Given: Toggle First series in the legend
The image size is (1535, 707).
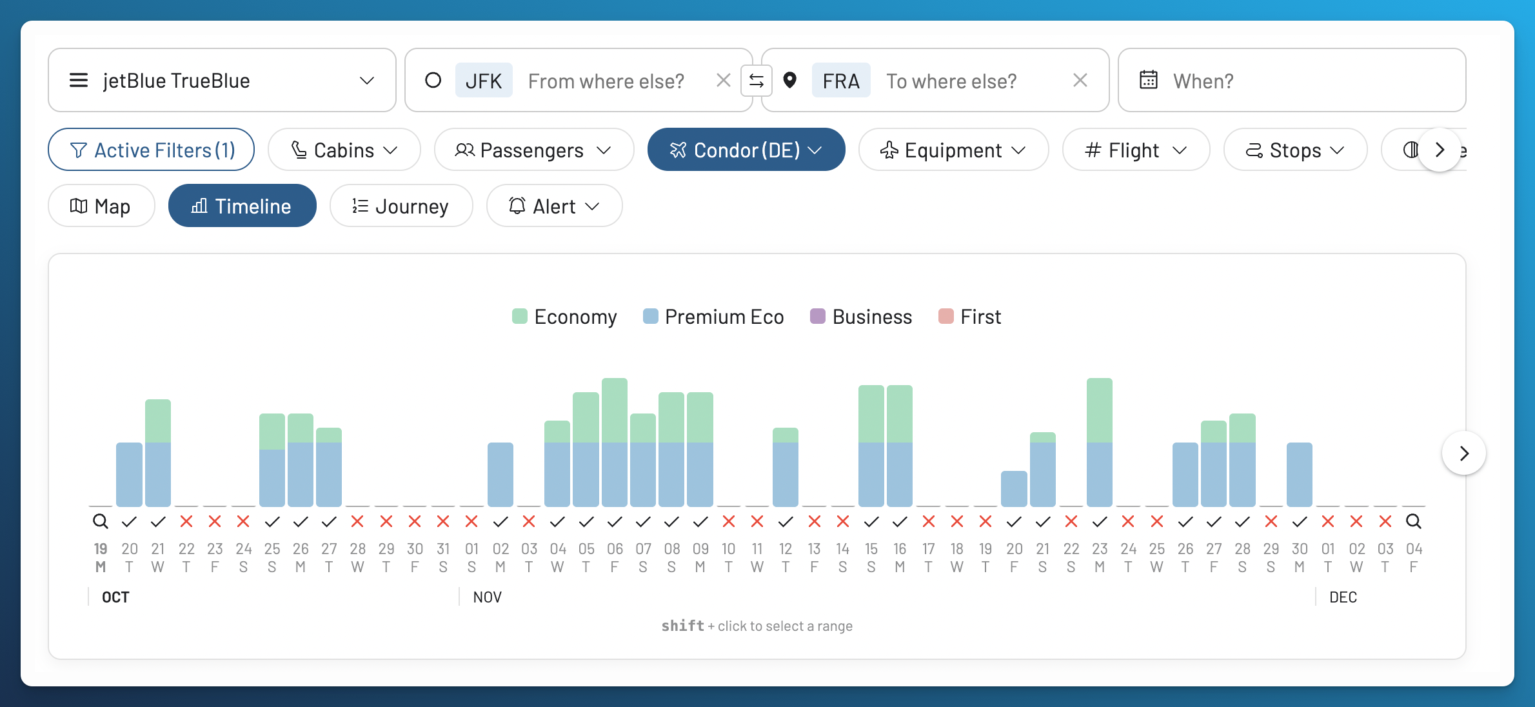Looking at the screenshot, I should click(x=969, y=317).
